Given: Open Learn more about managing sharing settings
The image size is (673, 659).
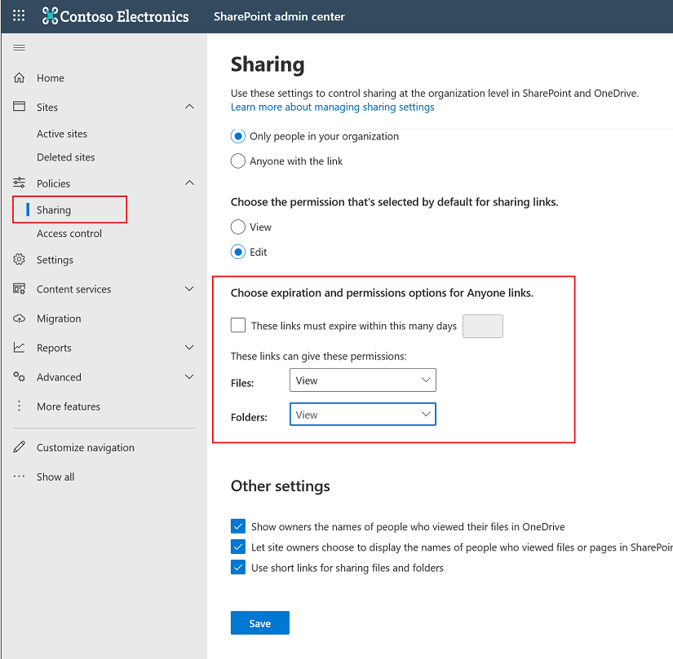Looking at the screenshot, I should tap(333, 107).
